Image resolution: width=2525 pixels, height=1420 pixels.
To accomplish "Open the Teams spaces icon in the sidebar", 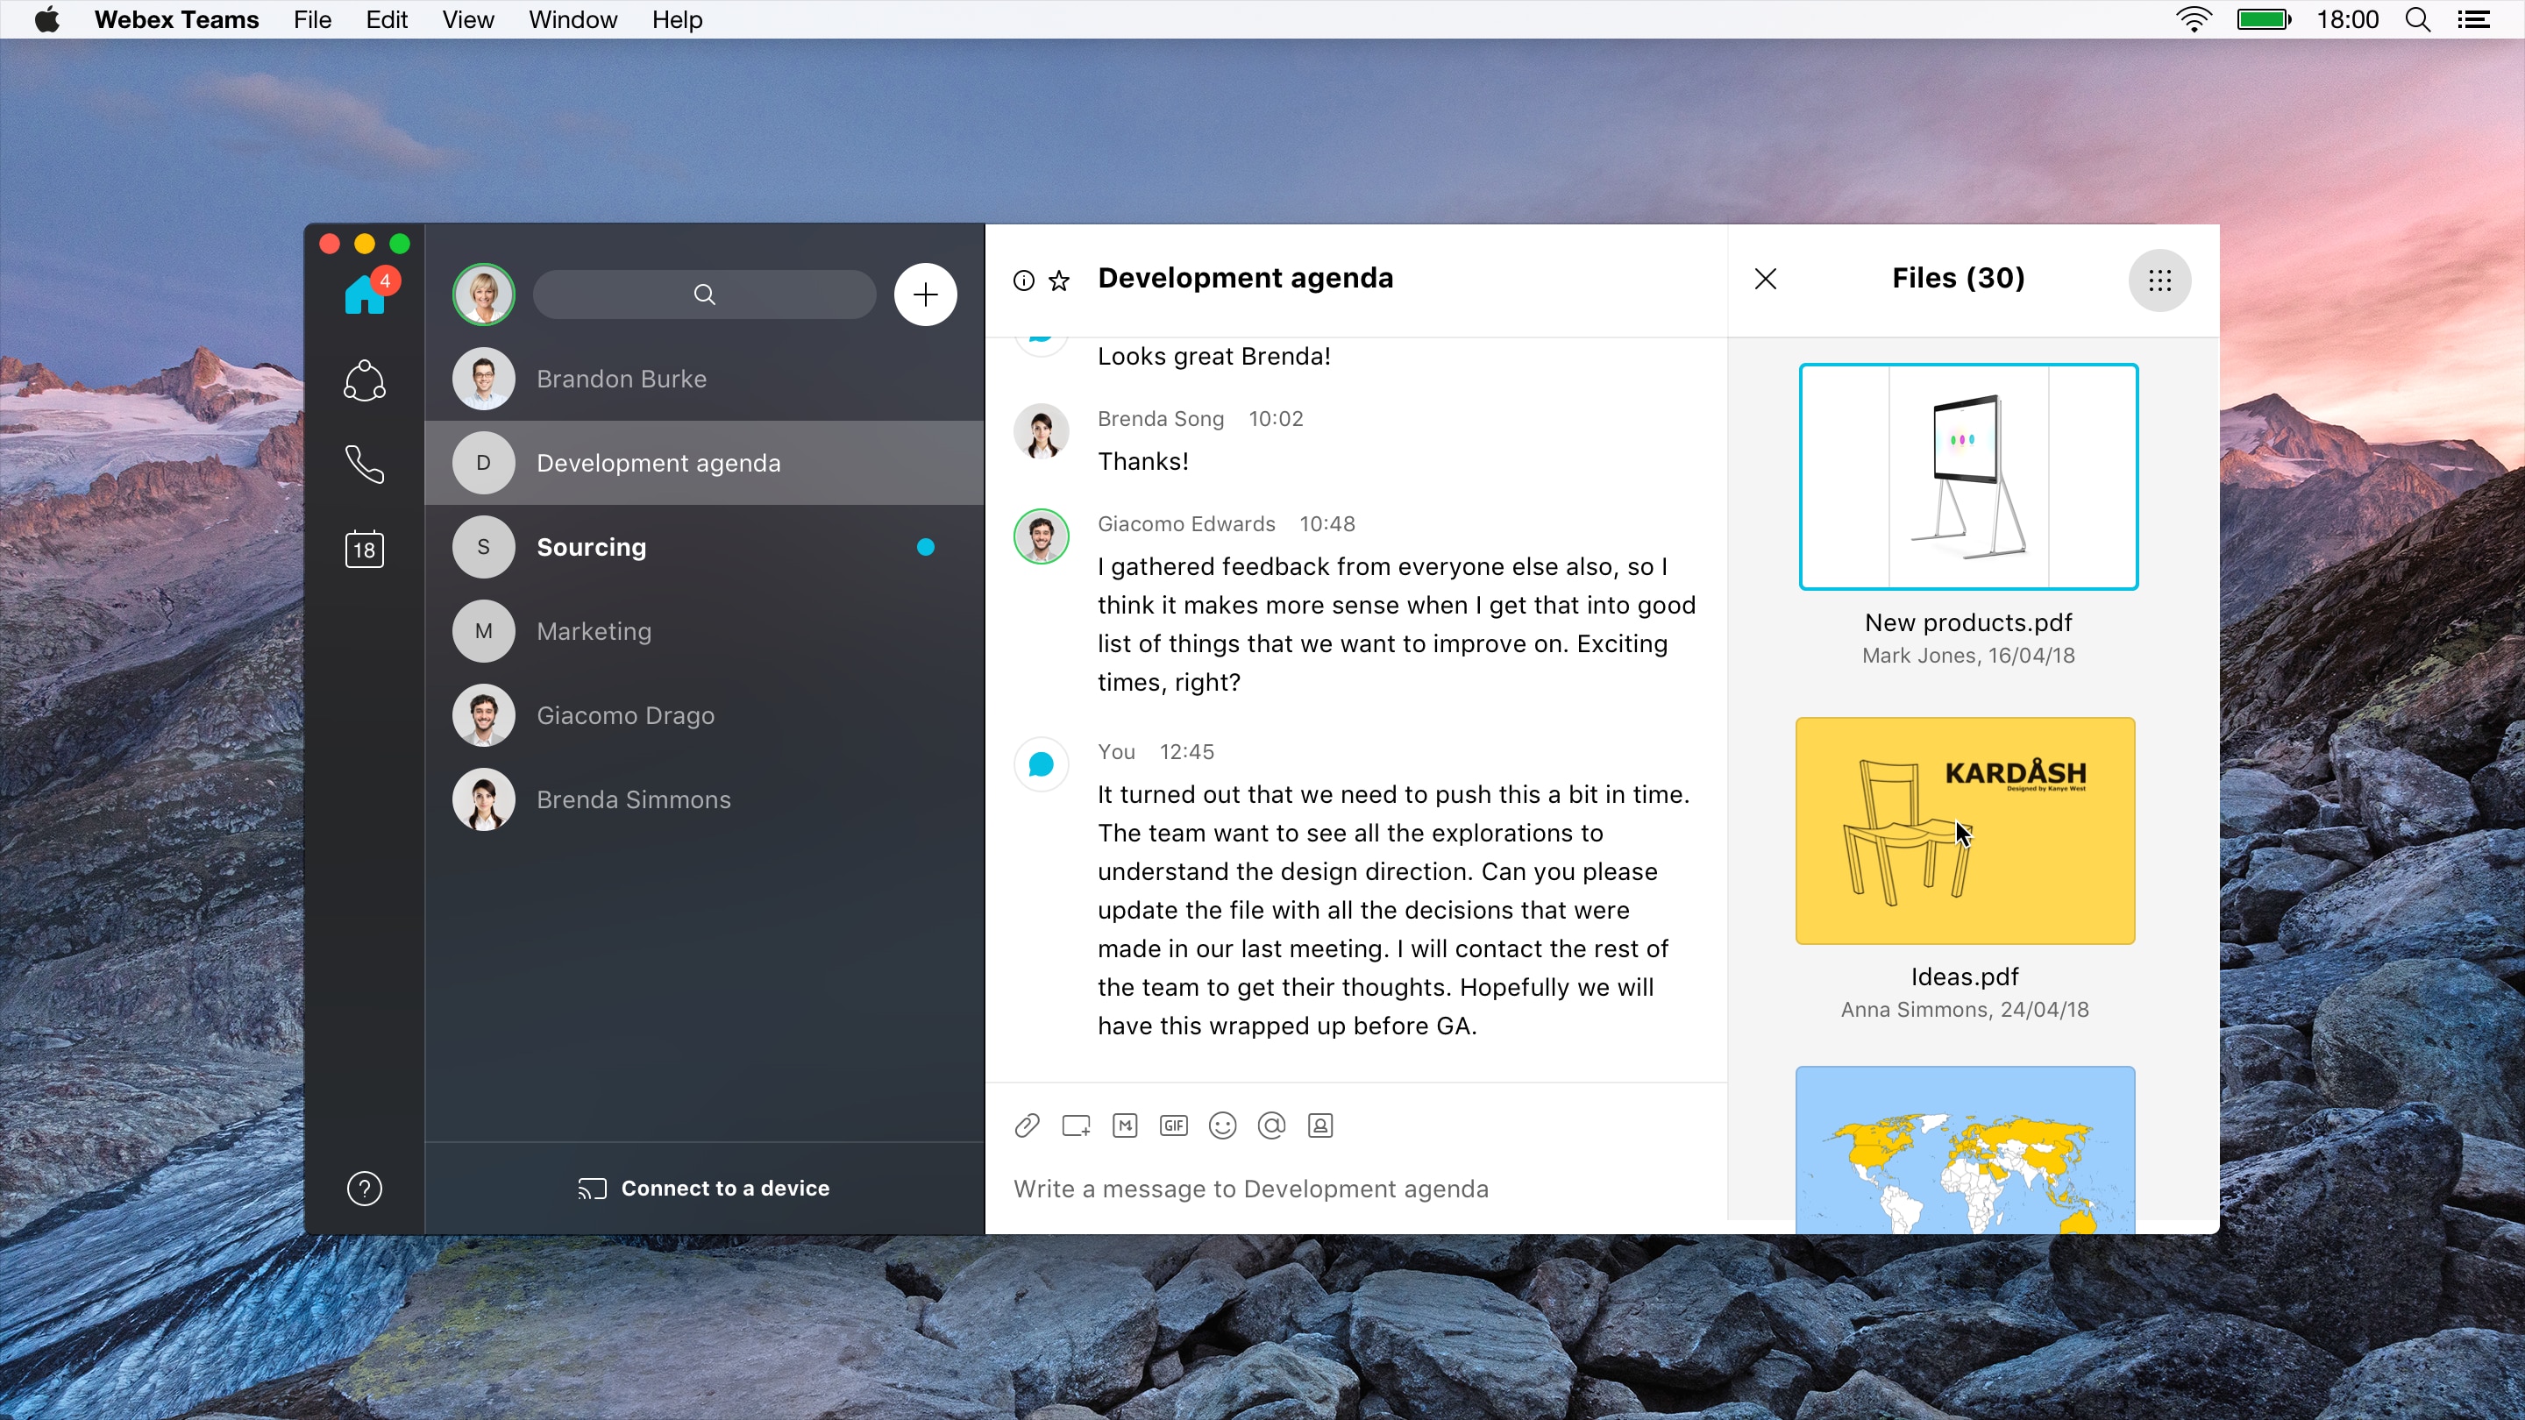I will tap(365, 380).
